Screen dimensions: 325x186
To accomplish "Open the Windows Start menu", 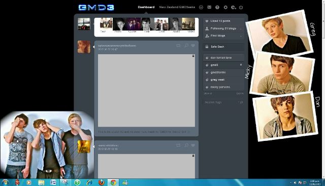I will coord(5,182).
